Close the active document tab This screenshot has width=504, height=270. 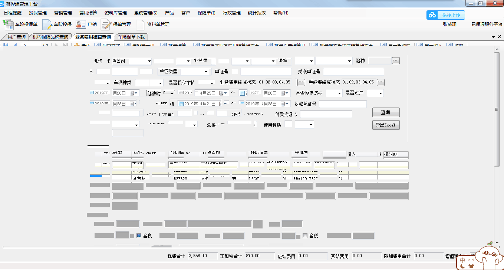coord(499,37)
